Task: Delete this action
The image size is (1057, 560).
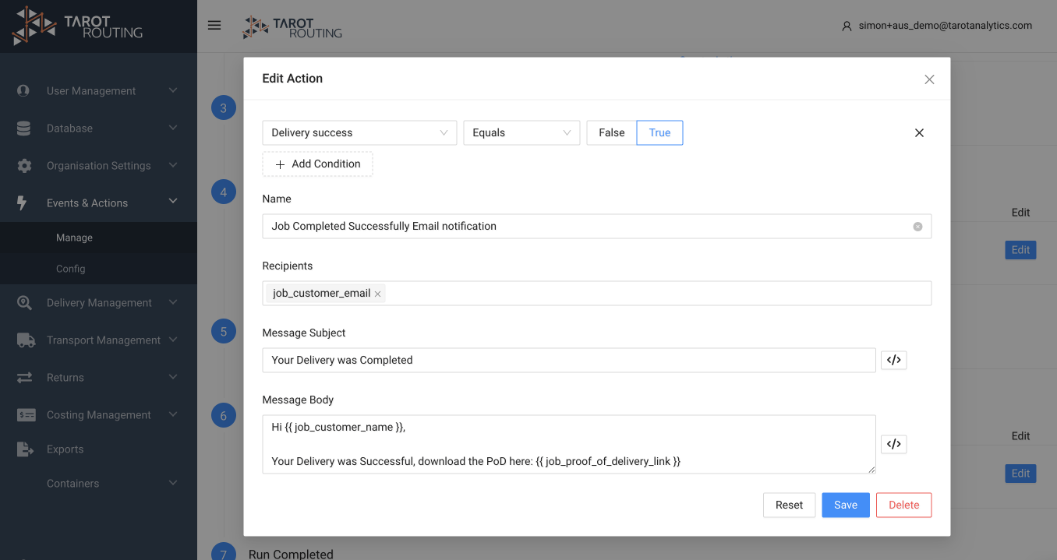Action: [x=903, y=505]
